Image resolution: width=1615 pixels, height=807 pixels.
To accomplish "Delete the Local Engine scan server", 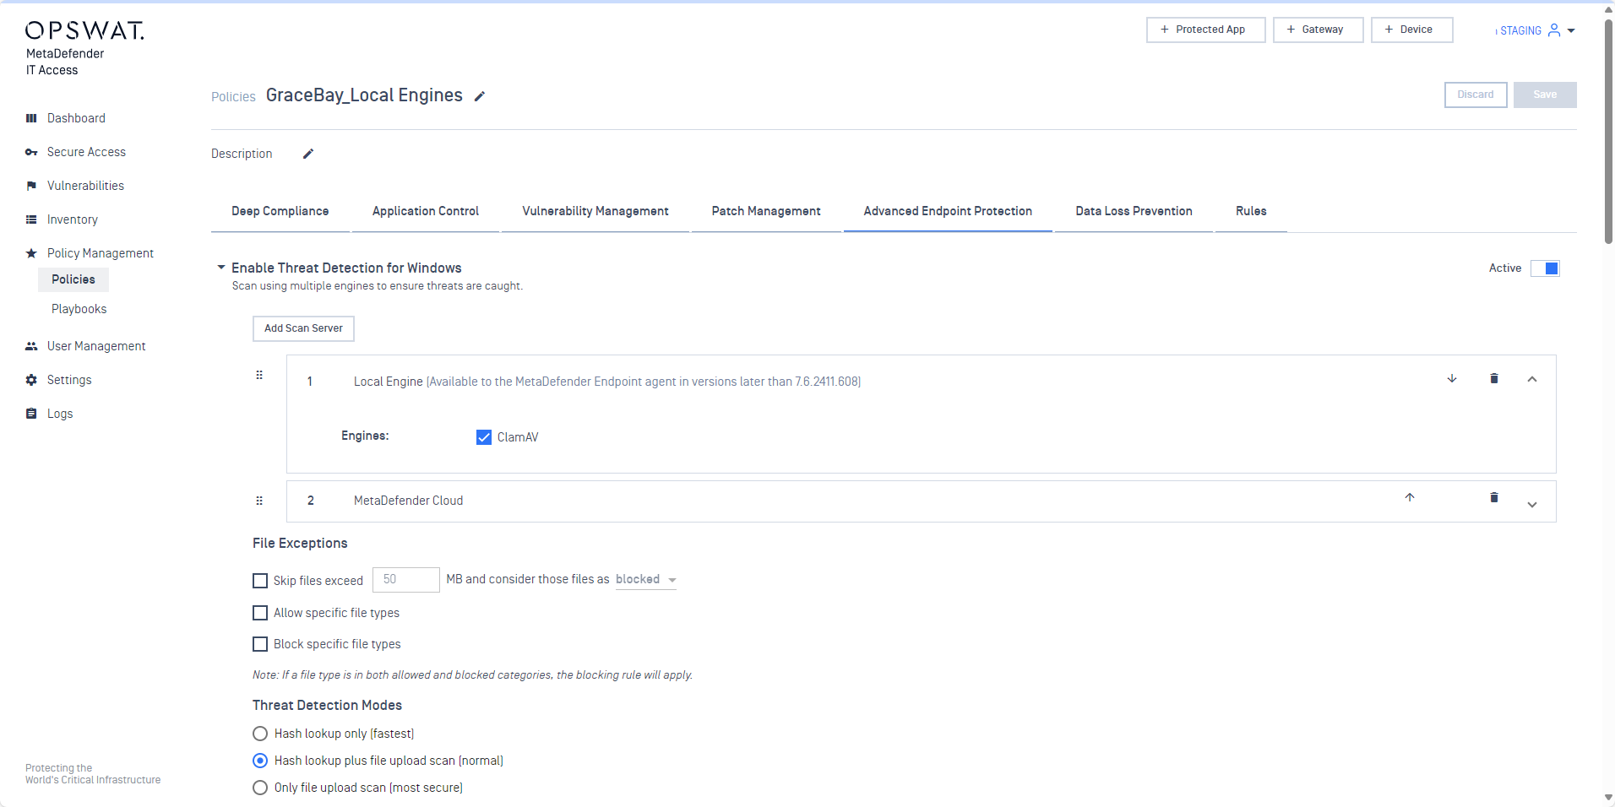I will point(1494,378).
